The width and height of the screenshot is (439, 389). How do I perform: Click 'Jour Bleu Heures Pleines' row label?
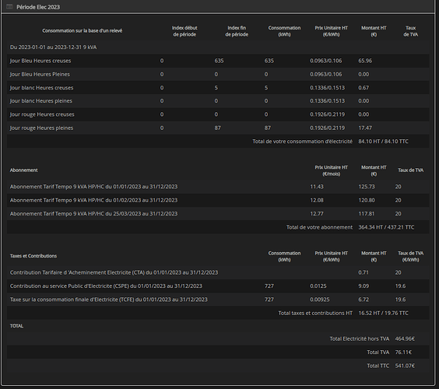[40, 74]
